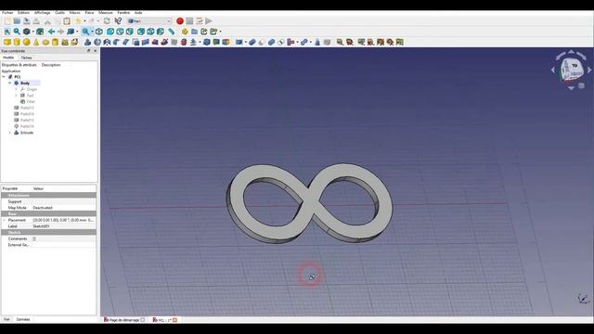Collapse the Body tree node
The image size is (594, 334).
10,83
